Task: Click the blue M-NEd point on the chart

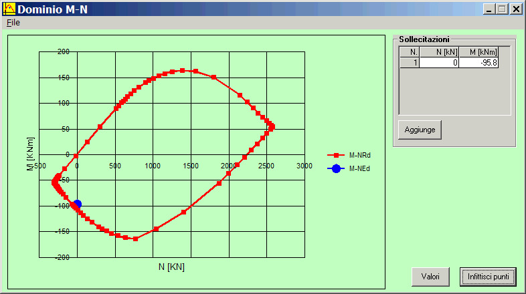Action: click(x=78, y=204)
